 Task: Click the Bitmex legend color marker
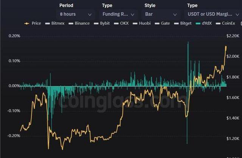tap(48, 23)
